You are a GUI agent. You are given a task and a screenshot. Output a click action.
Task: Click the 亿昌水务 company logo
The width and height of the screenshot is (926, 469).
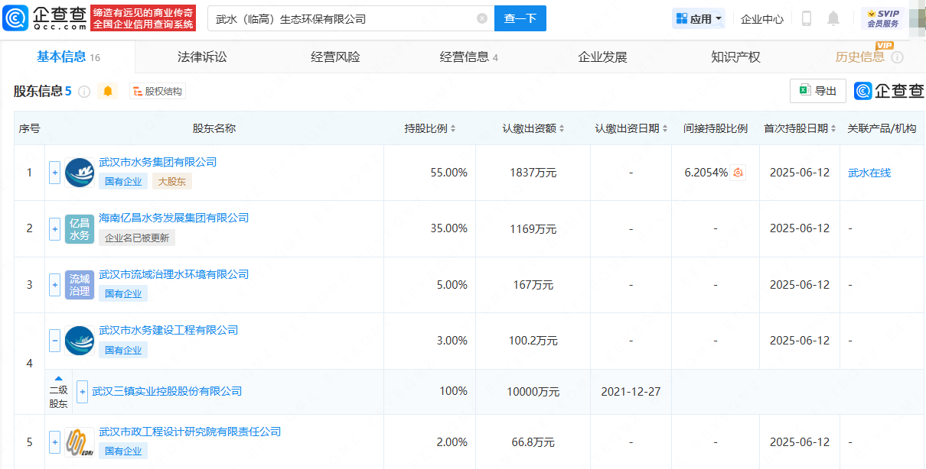(x=80, y=228)
